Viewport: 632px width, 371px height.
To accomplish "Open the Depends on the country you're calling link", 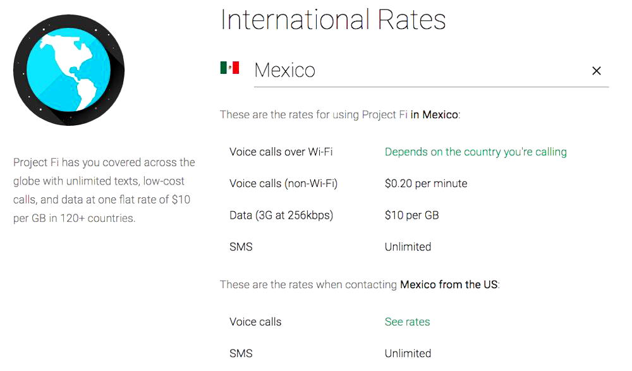I will point(475,152).
